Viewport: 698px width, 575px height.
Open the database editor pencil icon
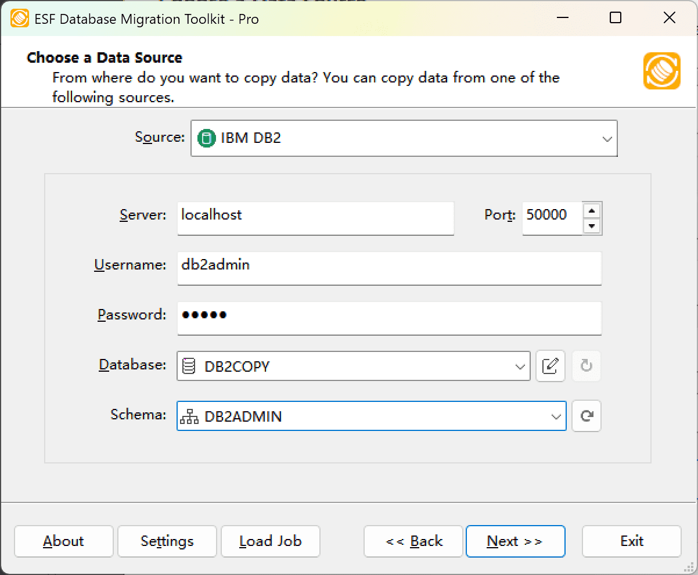click(551, 366)
